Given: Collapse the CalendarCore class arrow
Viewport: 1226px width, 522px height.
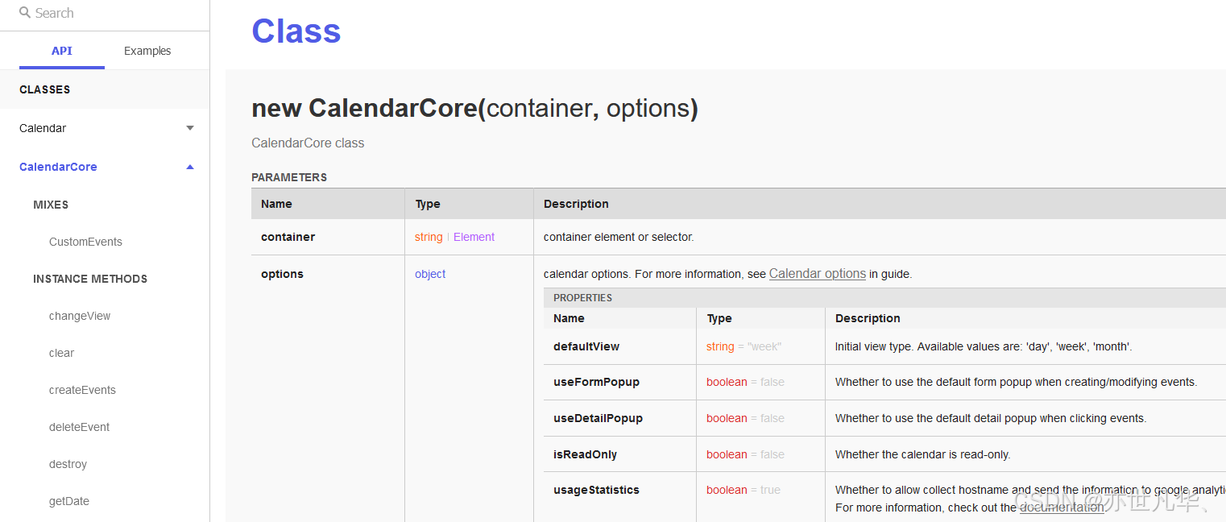Looking at the screenshot, I should pos(190,167).
